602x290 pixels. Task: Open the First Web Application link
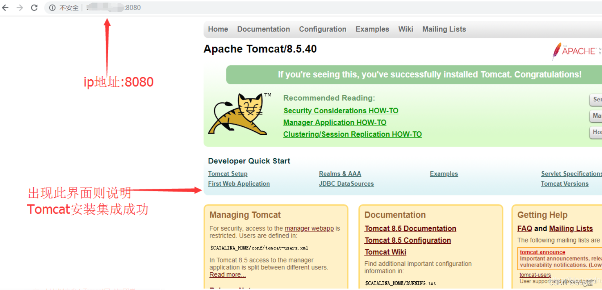[239, 184]
